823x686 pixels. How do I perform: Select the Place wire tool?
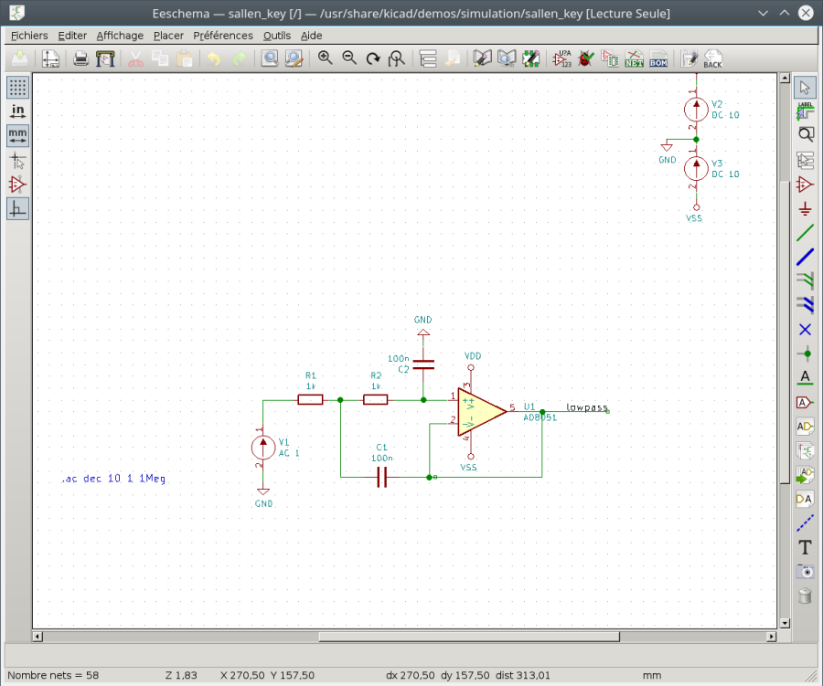805,232
